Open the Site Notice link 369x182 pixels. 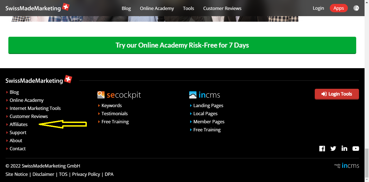17,174
